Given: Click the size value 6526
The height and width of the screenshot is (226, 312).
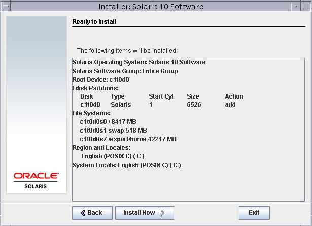Looking at the screenshot, I should click(194, 105).
